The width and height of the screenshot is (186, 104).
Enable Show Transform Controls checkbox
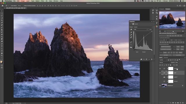[x=24, y=6]
